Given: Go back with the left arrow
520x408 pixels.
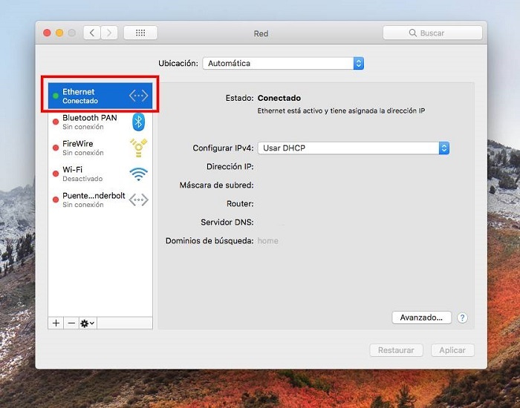Looking at the screenshot, I should coord(92,33).
